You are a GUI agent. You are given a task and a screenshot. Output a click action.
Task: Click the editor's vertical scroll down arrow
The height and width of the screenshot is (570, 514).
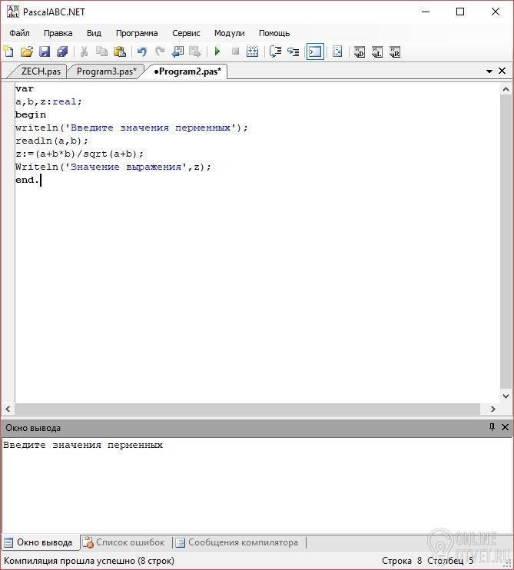(x=506, y=396)
